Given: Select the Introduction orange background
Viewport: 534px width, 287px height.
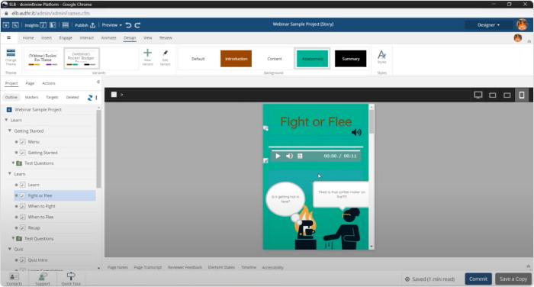Looking at the screenshot, I should click(236, 59).
